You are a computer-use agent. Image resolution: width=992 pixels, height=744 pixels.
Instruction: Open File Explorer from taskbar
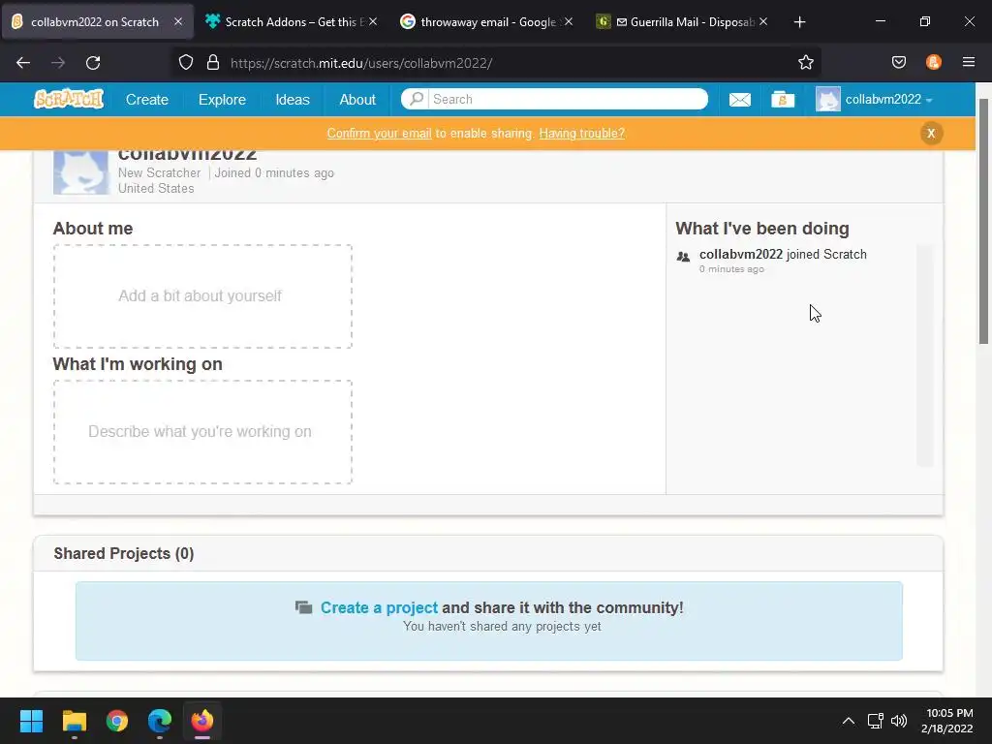74,721
